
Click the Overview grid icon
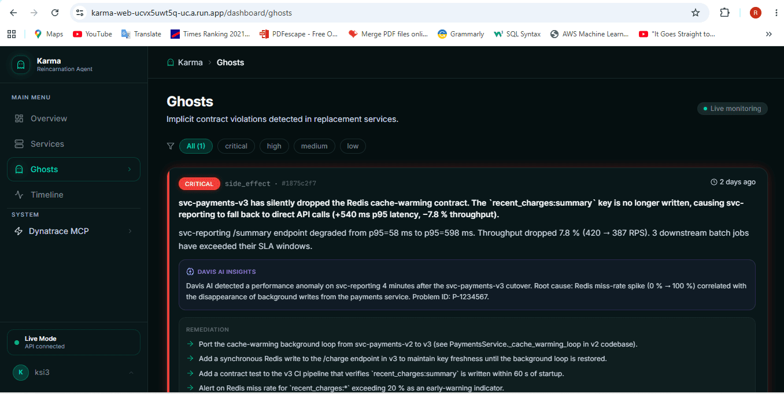19,118
